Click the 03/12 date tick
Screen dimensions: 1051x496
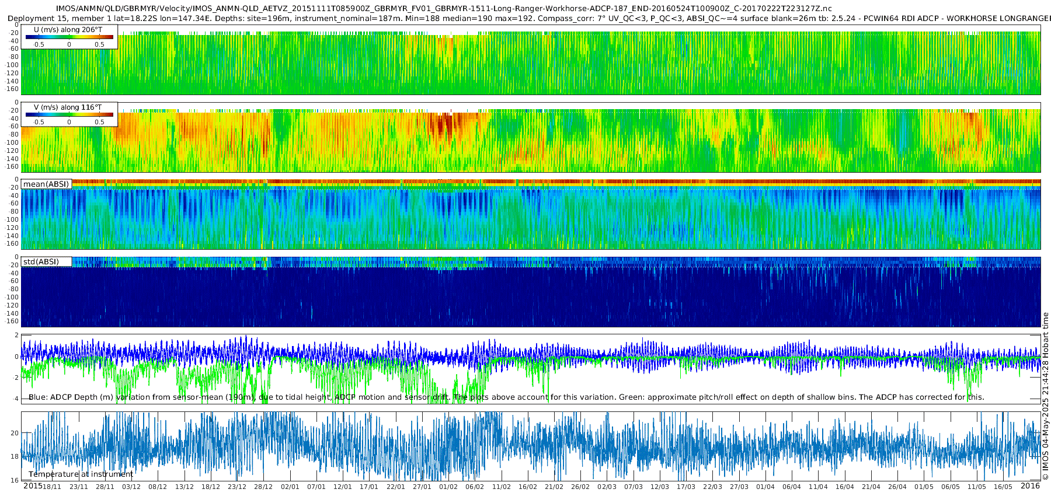point(131,487)
